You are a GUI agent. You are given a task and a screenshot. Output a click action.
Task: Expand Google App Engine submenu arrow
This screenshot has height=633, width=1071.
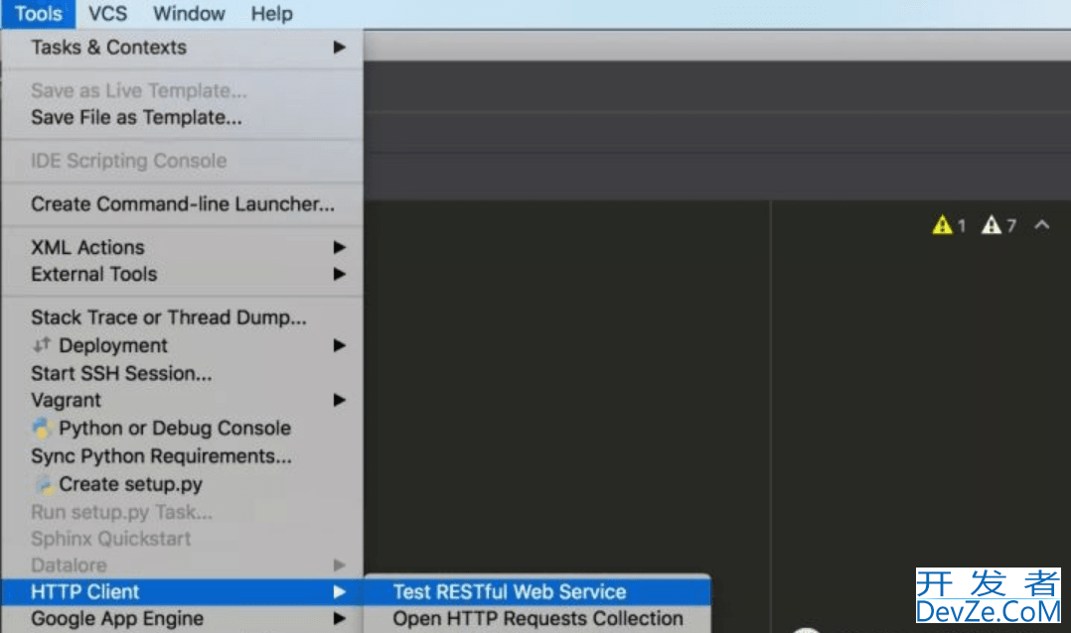[x=339, y=618]
